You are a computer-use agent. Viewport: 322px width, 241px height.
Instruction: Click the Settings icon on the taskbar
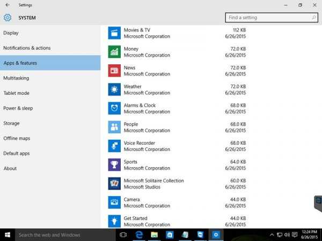point(216,235)
